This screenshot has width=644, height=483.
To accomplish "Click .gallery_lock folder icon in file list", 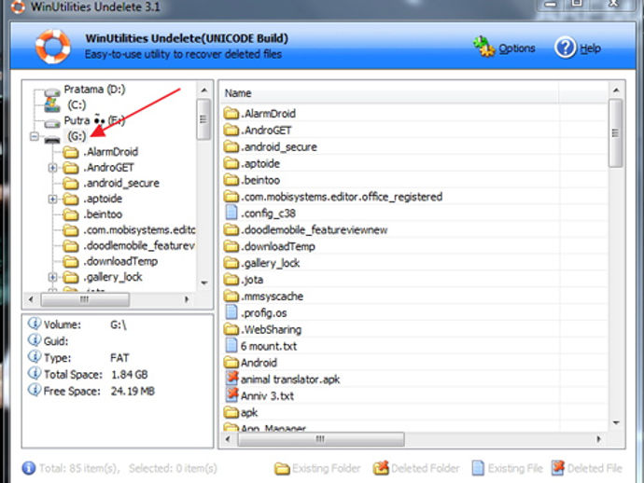I will click(231, 263).
